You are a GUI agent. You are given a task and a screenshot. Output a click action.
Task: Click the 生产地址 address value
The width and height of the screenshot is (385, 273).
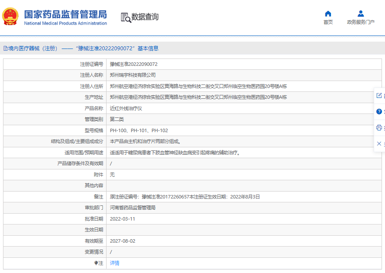198,97
